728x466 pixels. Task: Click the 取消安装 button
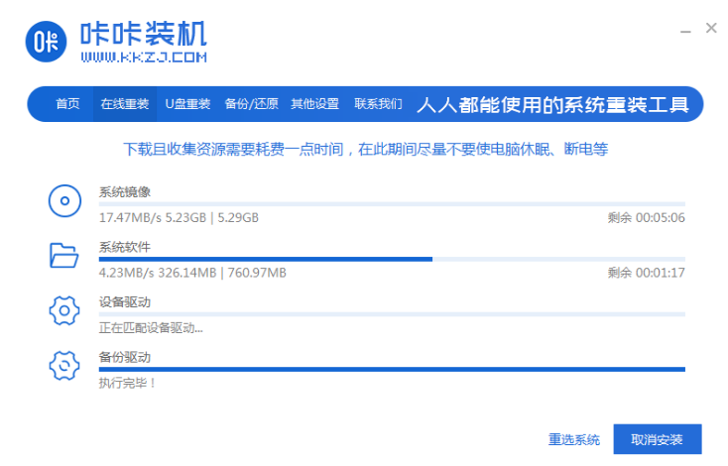(657, 439)
